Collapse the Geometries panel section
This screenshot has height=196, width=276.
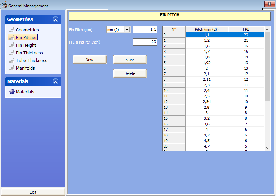pos(55,19)
